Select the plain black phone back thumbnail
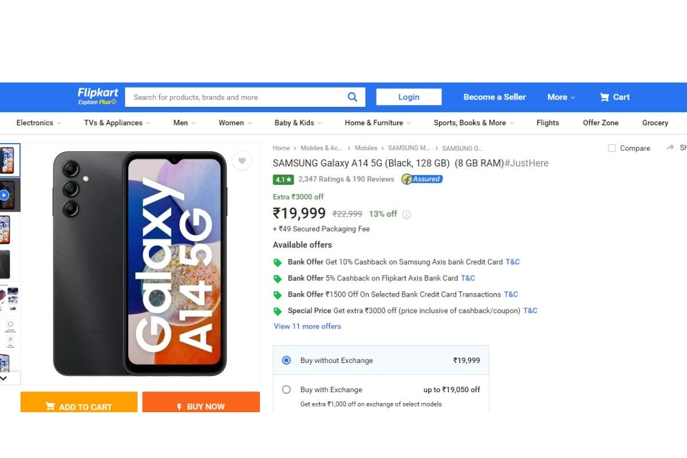This screenshot has height=458, width=687. point(5,264)
